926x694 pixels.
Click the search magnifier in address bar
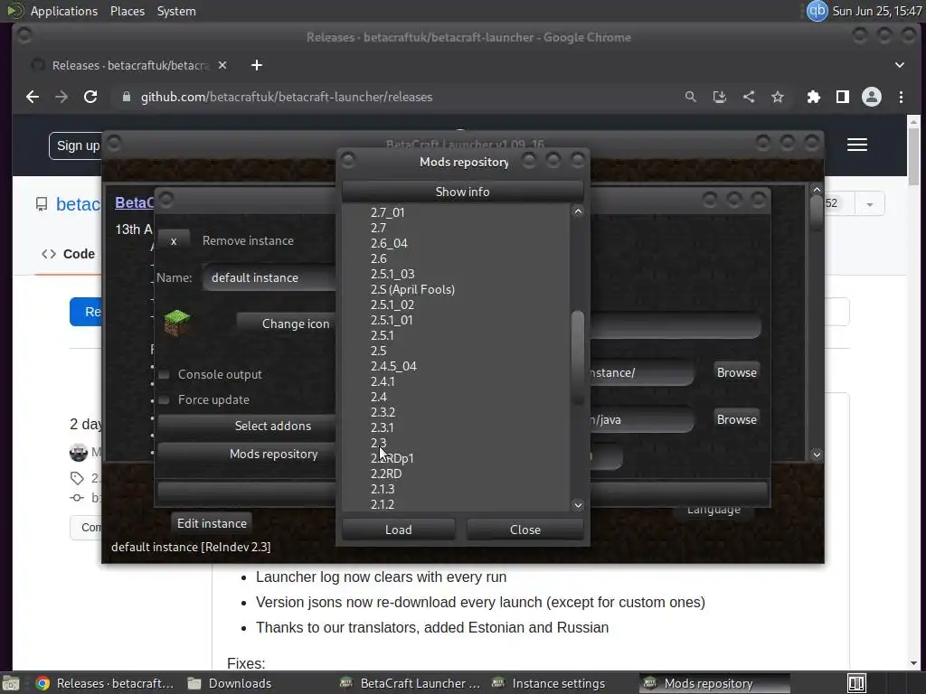(x=690, y=97)
